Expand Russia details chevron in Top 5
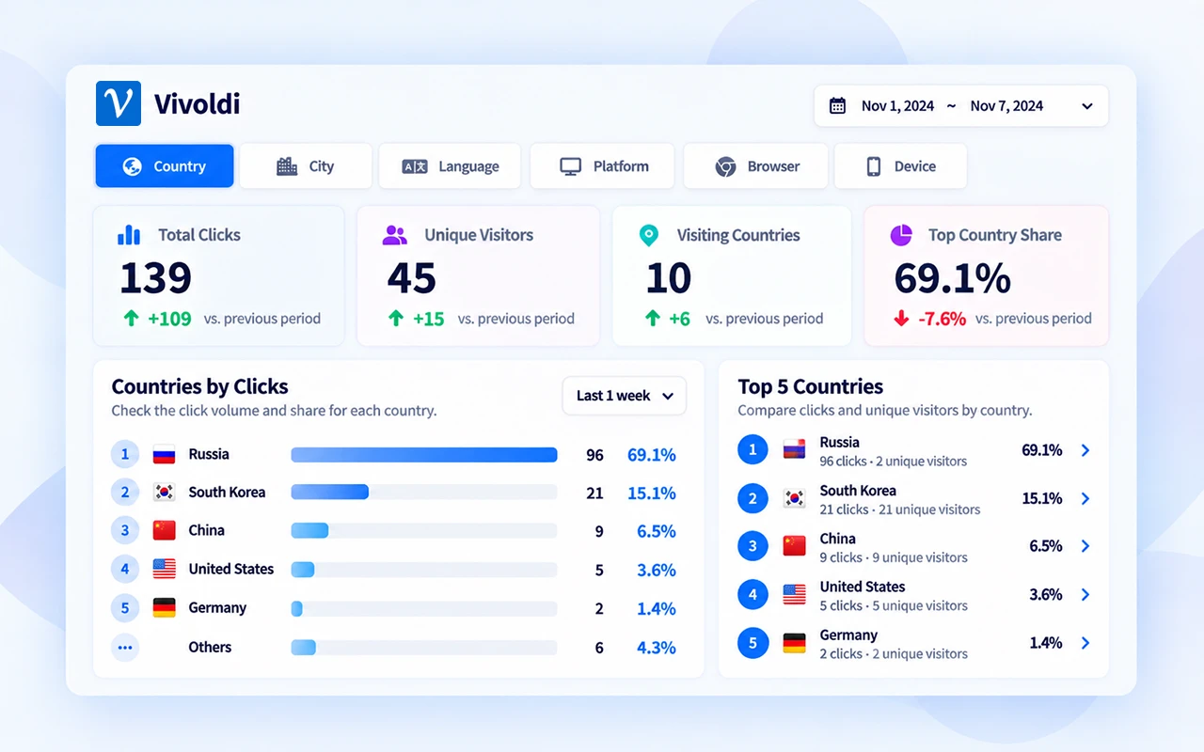 pyautogui.click(x=1085, y=450)
